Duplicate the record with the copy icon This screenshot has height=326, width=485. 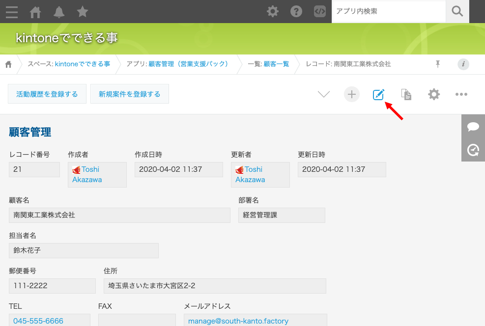(x=406, y=94)
